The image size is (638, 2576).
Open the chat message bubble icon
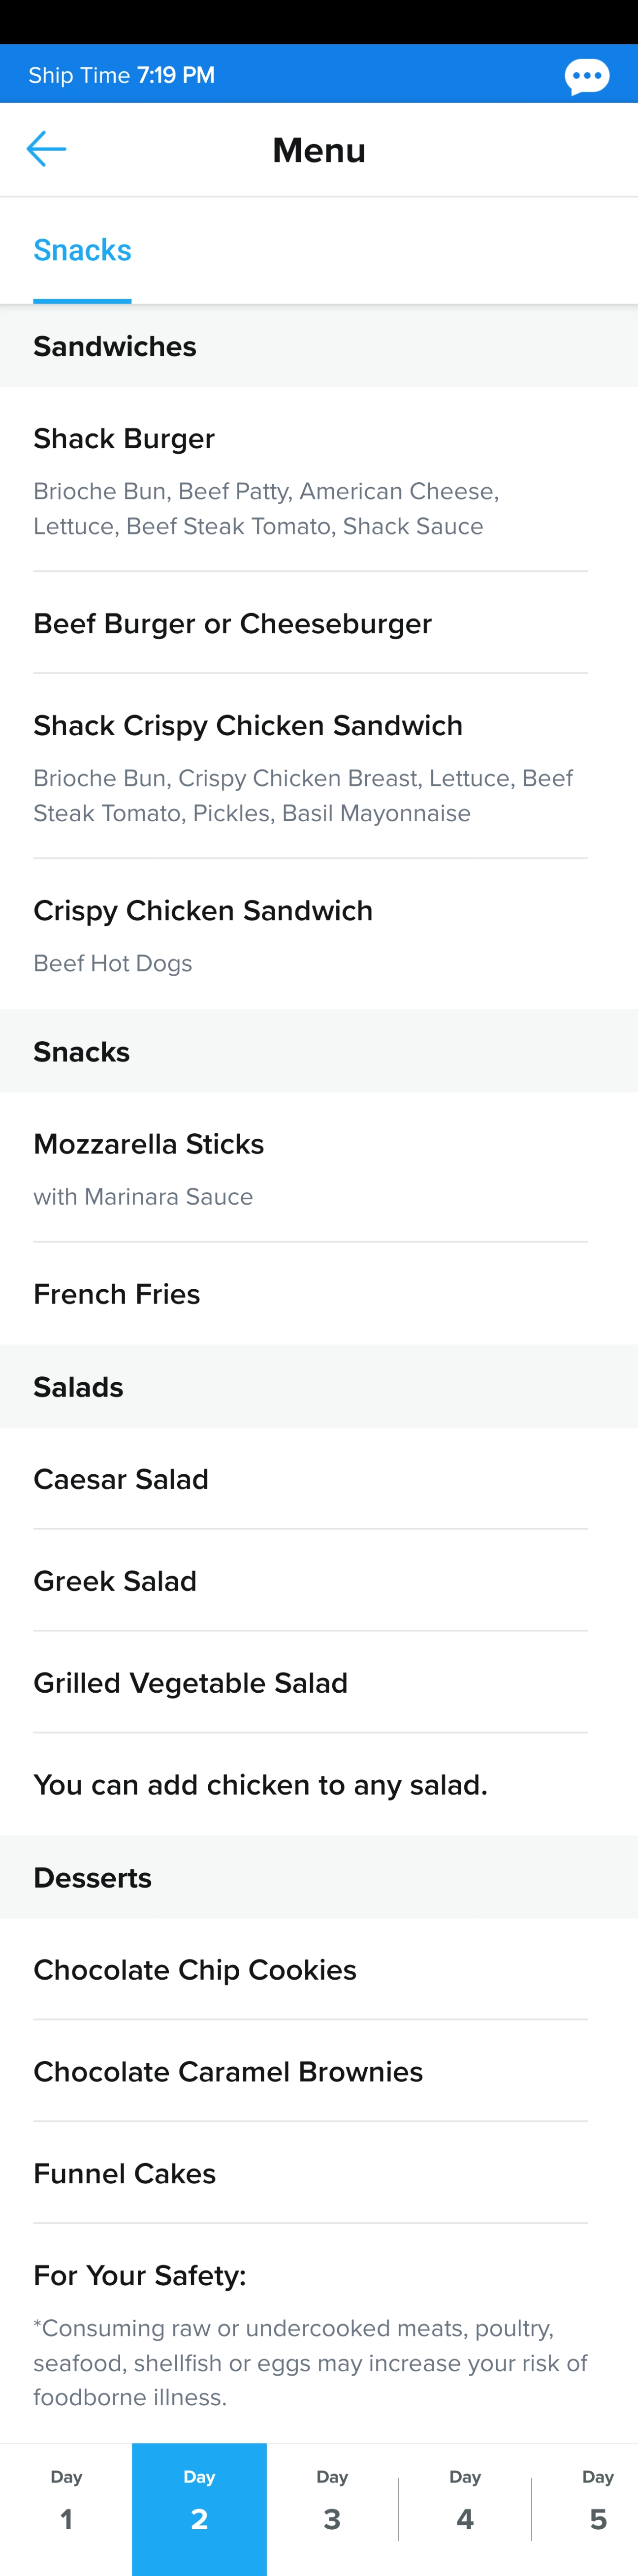pyautogui.click(x=587, y=76)
